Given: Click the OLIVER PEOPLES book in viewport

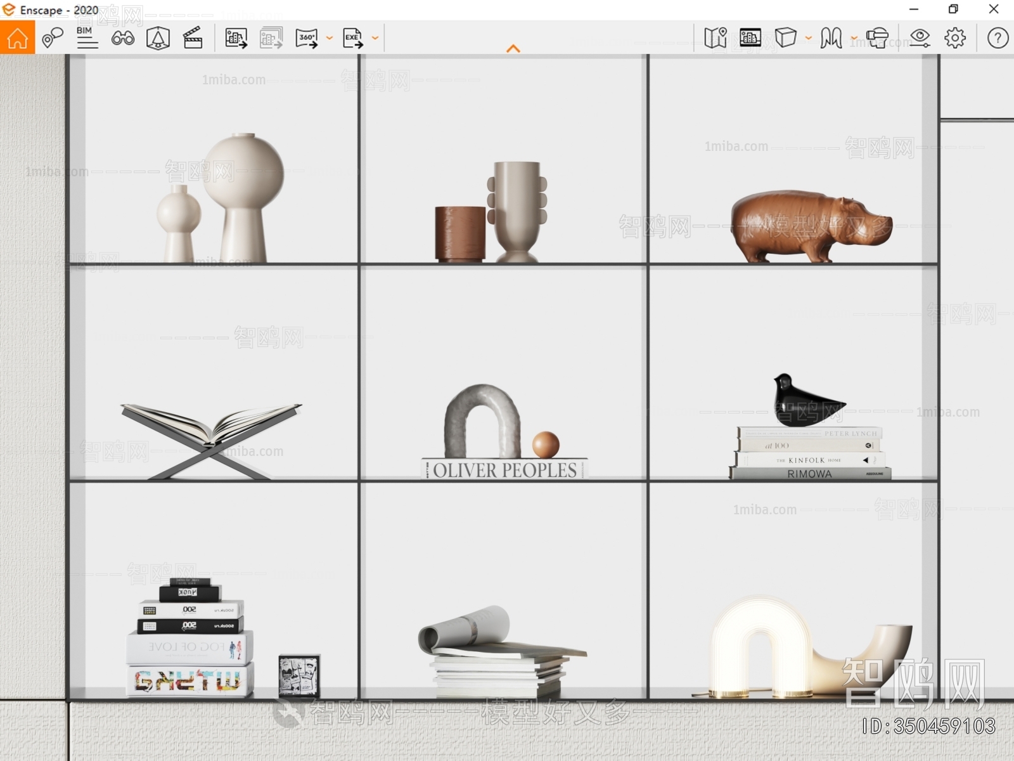Looking at the screenshot, I should pyautogui.click(x=504, y=469).
